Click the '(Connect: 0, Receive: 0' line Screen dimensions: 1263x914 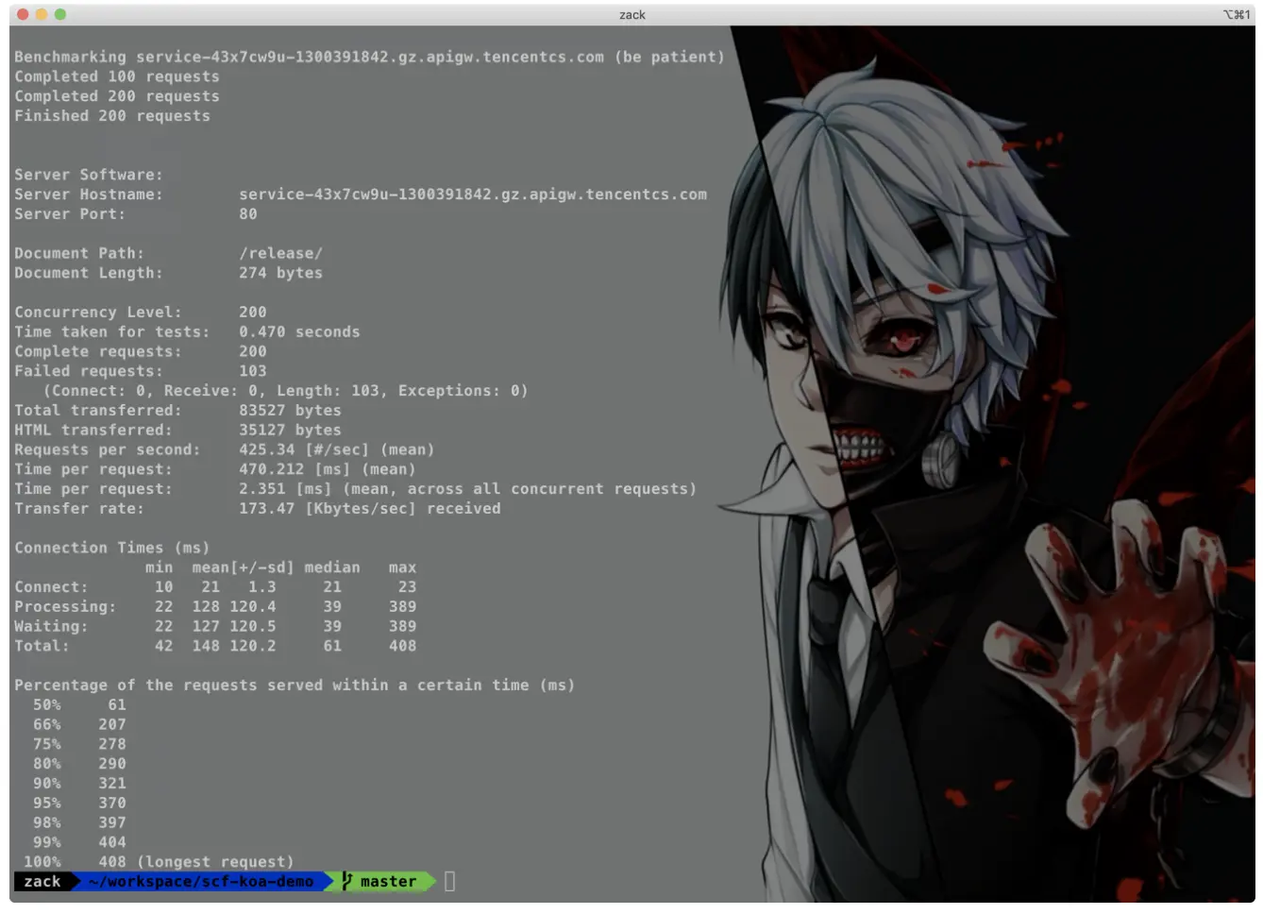click(x=285, y=391)
